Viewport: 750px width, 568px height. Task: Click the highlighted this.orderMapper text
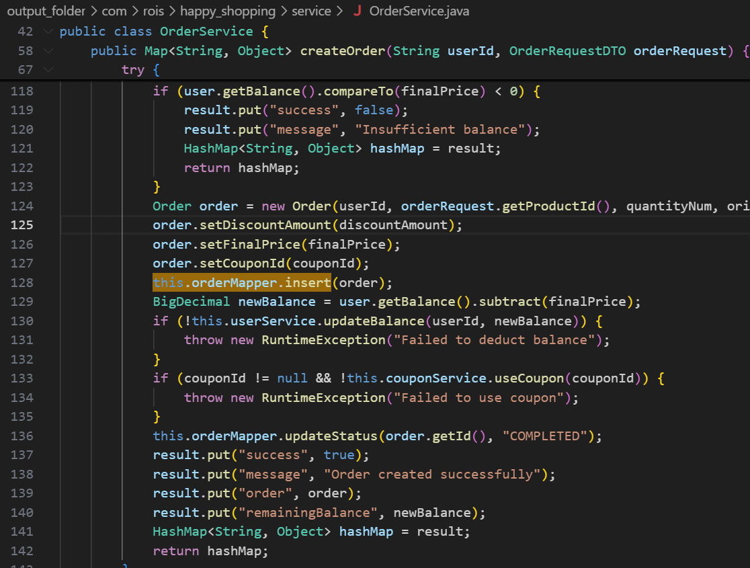pos(242,283)
